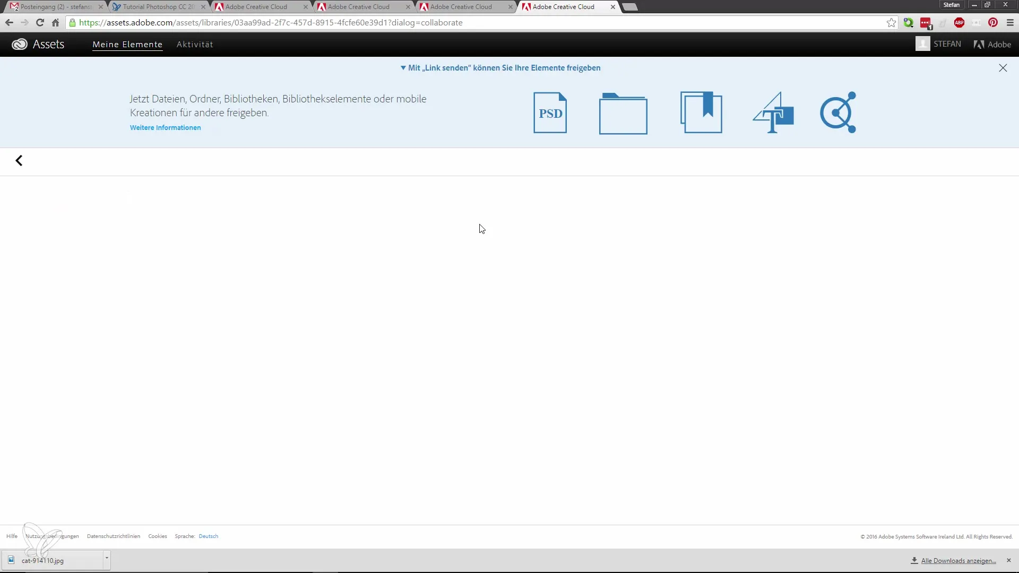Bookmark this page with the star icon
Viewport: 1019px width, 573px height.
[891, 23]
